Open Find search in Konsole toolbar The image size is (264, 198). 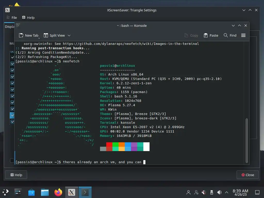pyautogui.click(x=230, y=35)
